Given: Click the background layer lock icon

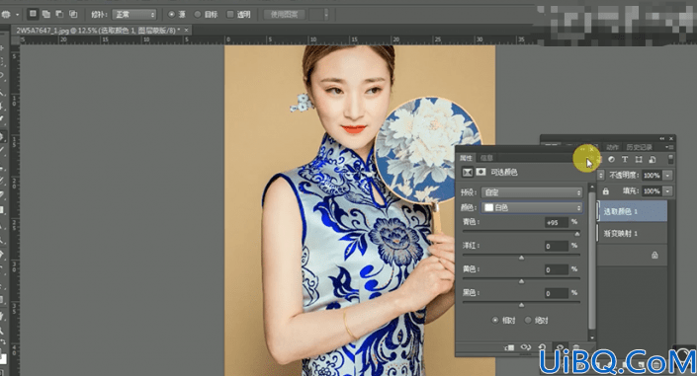Looking at the screenshot, I should click(x=654, y=255).
